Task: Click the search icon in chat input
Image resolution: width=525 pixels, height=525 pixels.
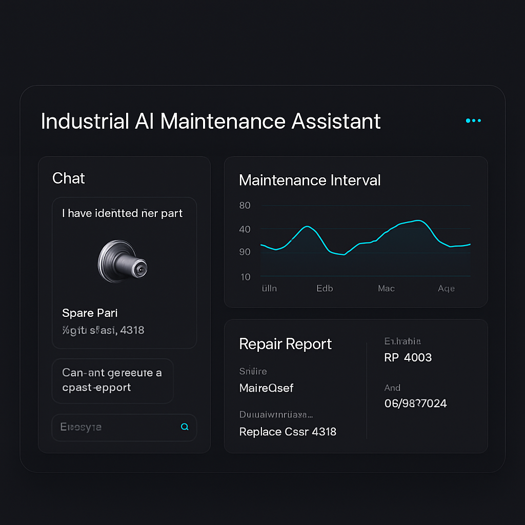Action: tap(185, 427)
